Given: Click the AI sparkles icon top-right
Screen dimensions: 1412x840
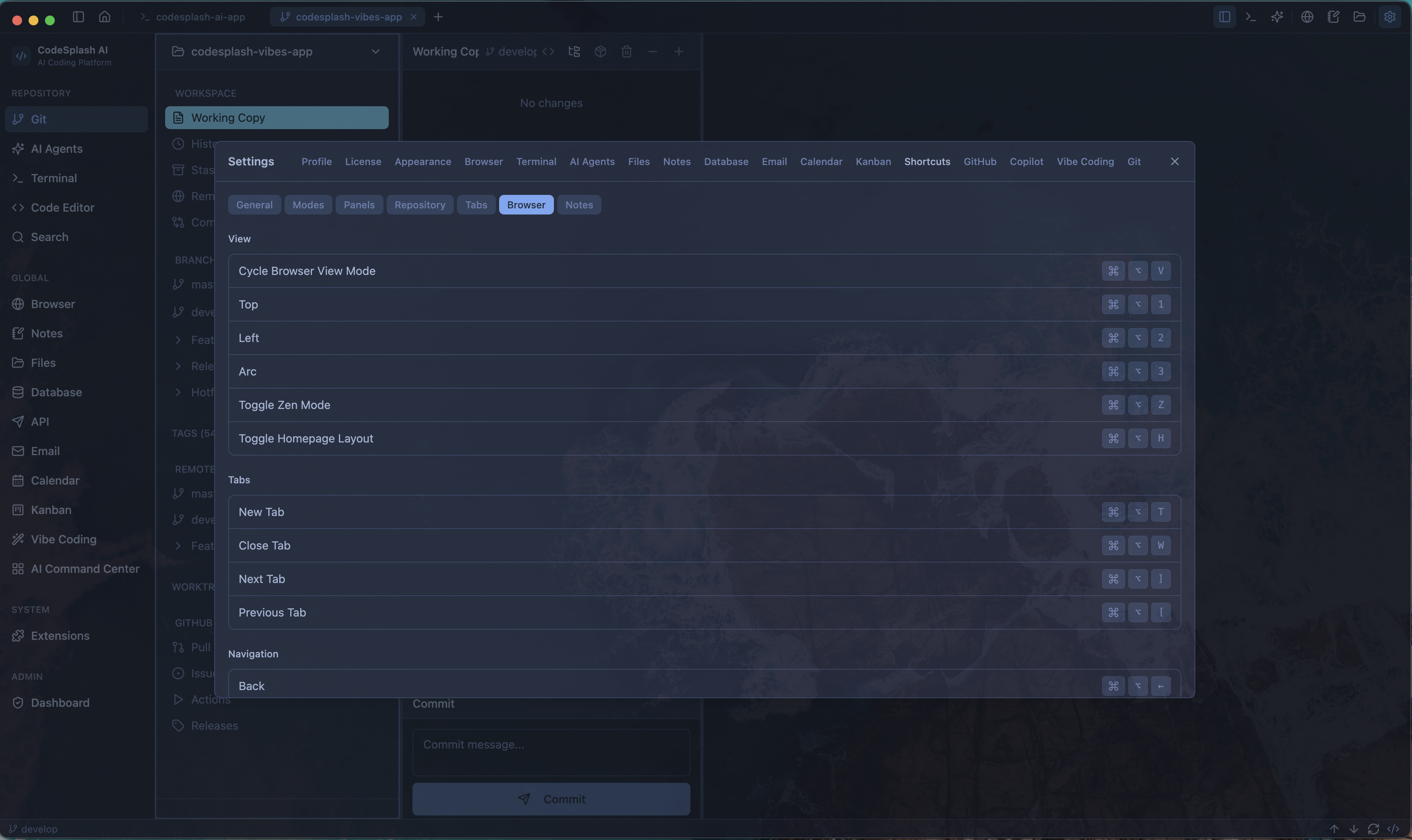Looking at the screenshot, I should tap(1277, 17).
